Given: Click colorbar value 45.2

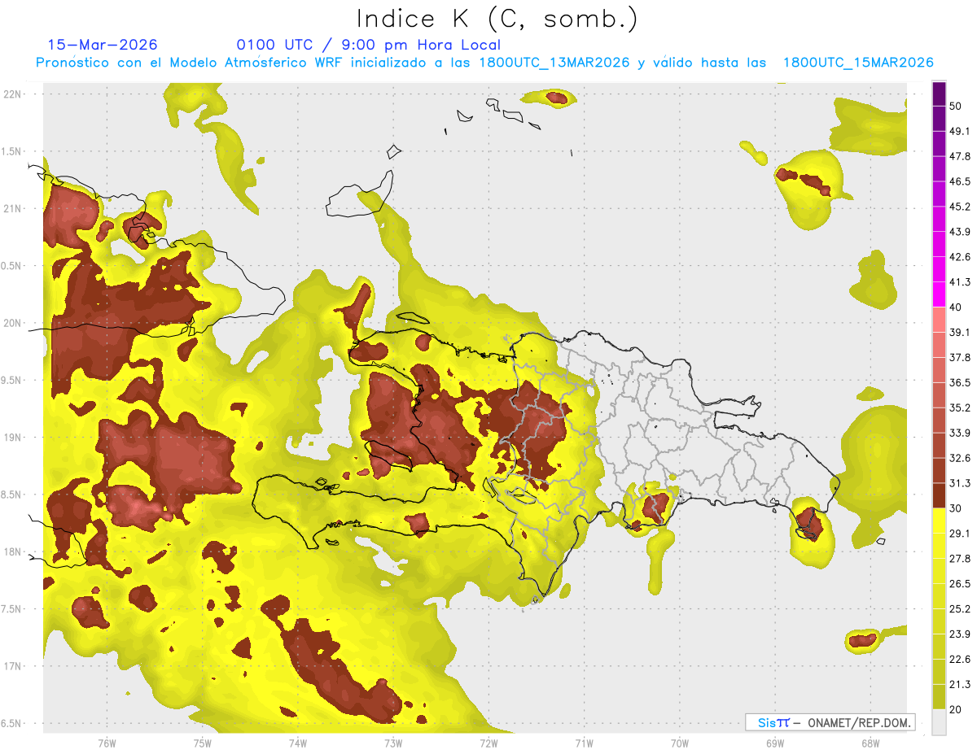Looking at the screenshot, I should (x=960, y=207).
